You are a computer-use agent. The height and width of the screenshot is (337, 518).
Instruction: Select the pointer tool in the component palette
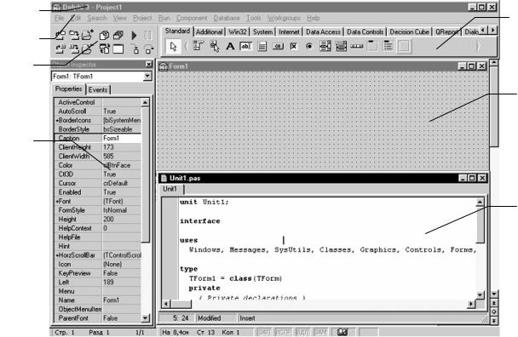[x=173, y=46]
